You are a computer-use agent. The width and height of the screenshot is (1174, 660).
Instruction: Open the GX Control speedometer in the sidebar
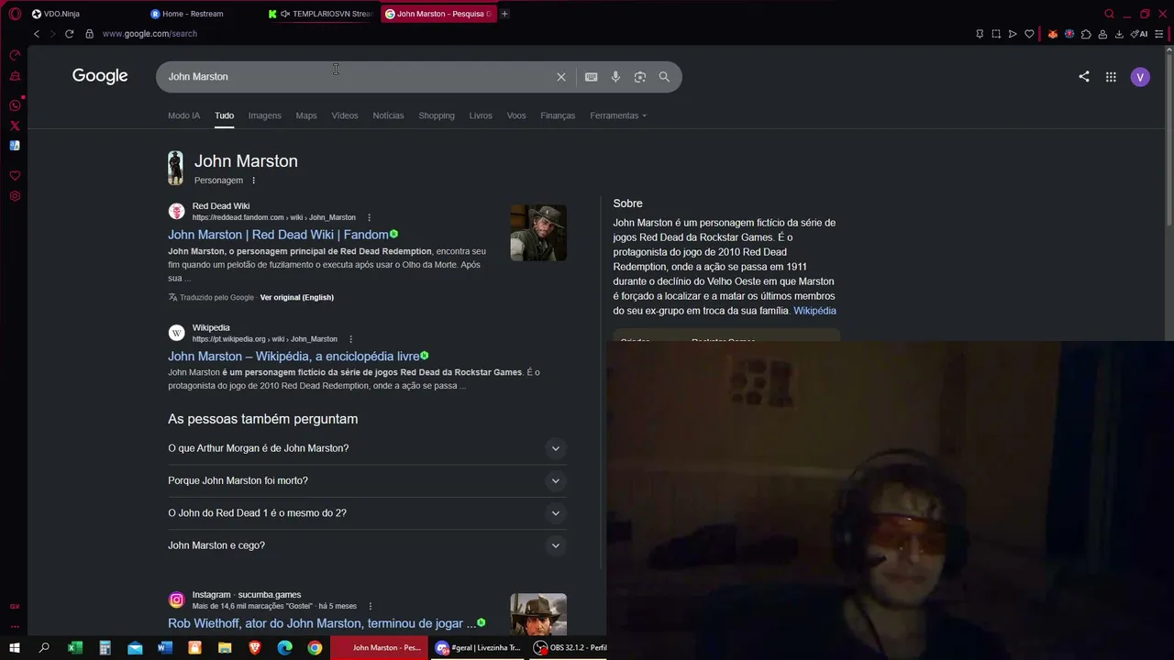pyautogui.click(x=15, y=55)
